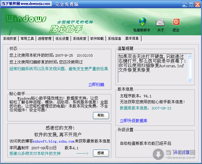Select the 系统信息 tab
Viewport: 202px width, 164px height.
click(114, 39)
